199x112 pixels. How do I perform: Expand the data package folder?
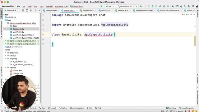point(8,26)
